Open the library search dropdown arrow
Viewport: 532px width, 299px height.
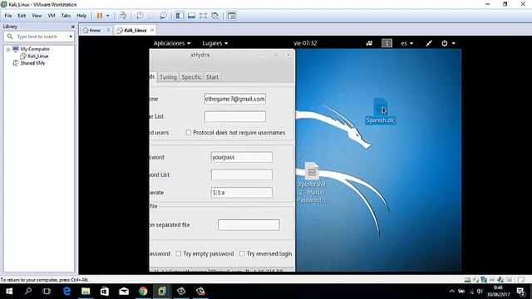pyautogui.click(x=71, y=37)
